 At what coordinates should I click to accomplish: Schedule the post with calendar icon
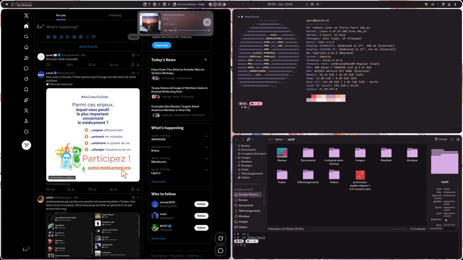[81, 37]
